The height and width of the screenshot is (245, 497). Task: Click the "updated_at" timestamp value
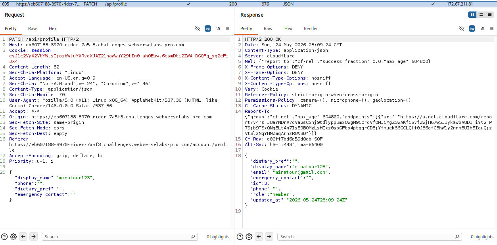coord(317,200)
